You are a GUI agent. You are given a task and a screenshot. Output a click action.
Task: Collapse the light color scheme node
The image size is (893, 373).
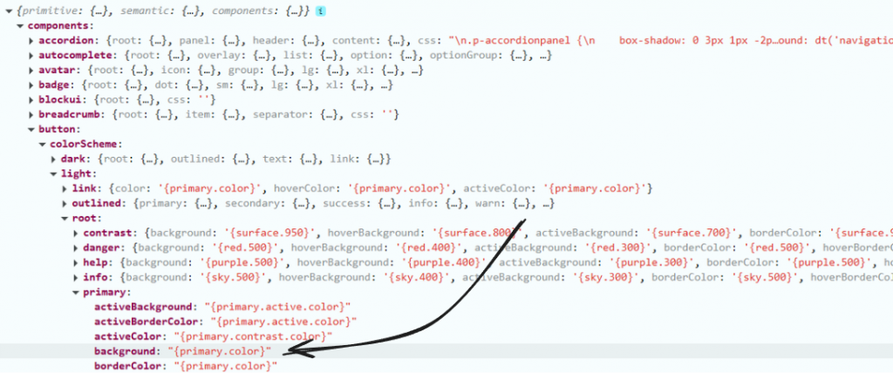53,173
